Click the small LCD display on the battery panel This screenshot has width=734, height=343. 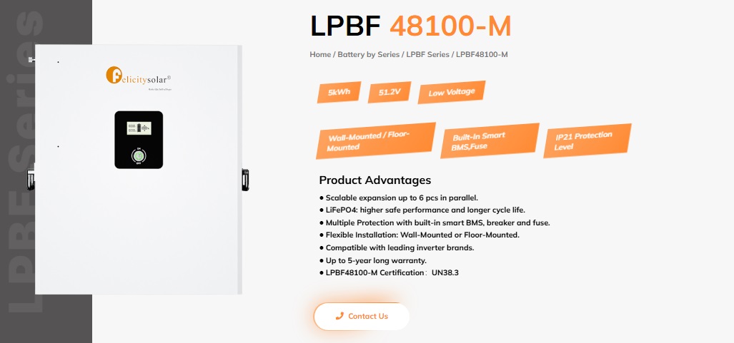tap(138, 128)
